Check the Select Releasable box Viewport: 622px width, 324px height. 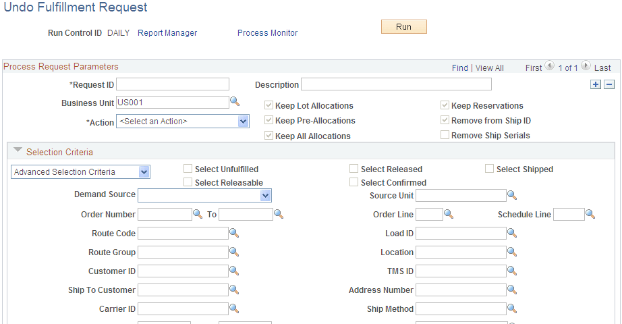[x=188, y=182]
